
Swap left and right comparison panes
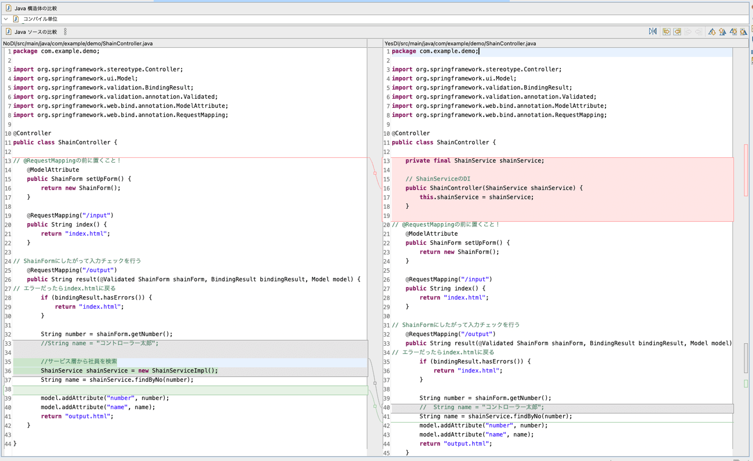[653, 32]
